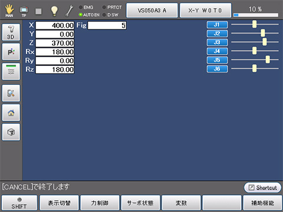The height and width of the screenshot is (212, 283).
Task: Open the position variable P icon
Action: click(x=11, y=52)
